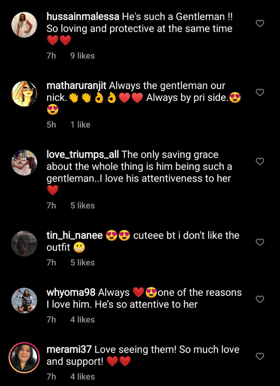Image resolution: width=280 pixels, height=386 pixels.
Task: Like love_triumps_all's comment
Action: click(x=260, y=161)
